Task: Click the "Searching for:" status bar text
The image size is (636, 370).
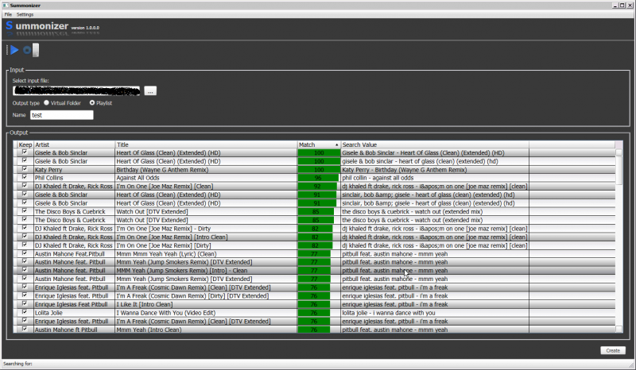Action: coord(17,364)
